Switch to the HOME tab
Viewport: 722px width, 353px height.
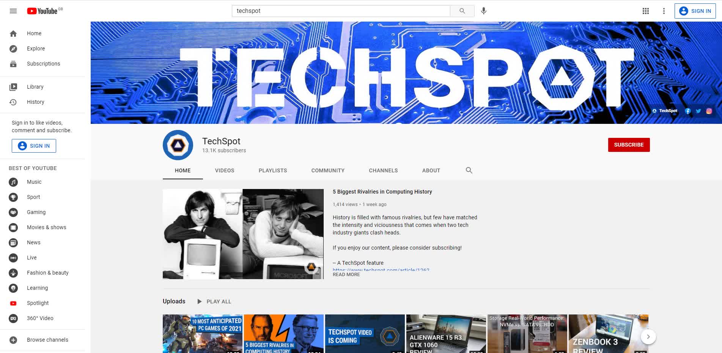tap(183, 170)
